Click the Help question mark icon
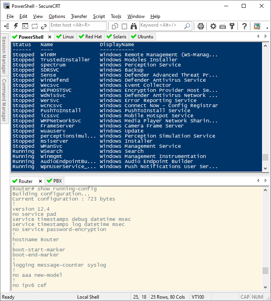271x301 pixels. point(244,26)
